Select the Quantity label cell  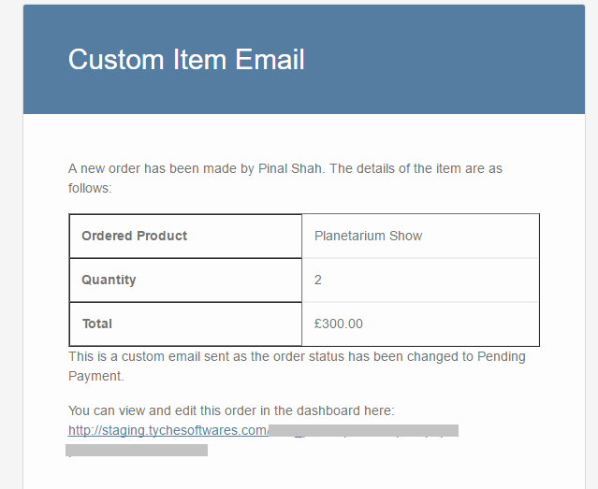185,280
